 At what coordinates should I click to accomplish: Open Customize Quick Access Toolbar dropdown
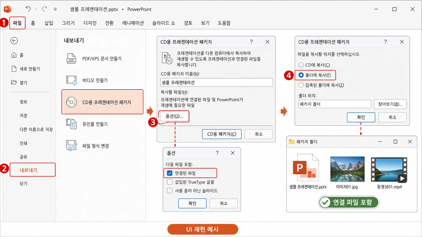(55, 9)
